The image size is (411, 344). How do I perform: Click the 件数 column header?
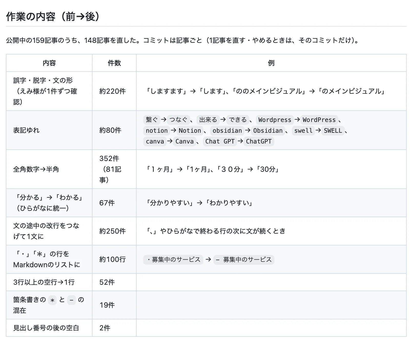(x=114, y=63)
